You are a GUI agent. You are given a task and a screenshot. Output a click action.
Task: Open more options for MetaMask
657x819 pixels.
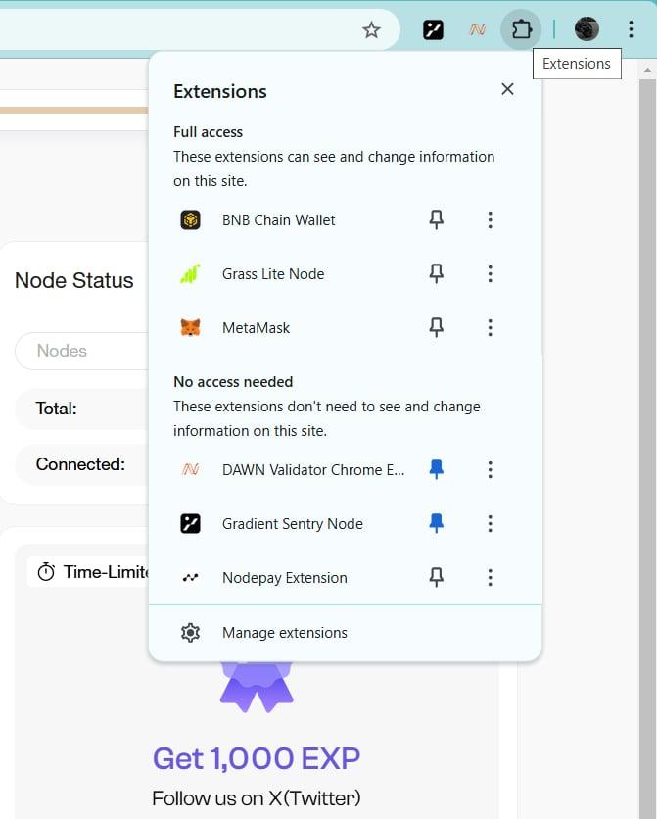[490, 328]
